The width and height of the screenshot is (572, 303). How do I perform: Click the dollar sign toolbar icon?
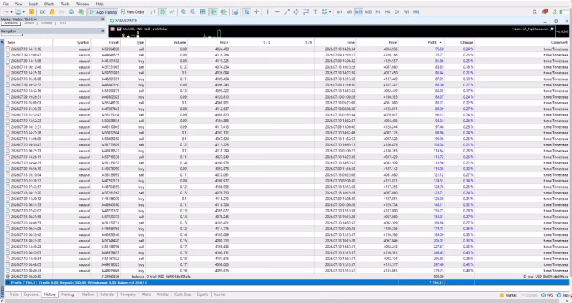click(31, 11)
